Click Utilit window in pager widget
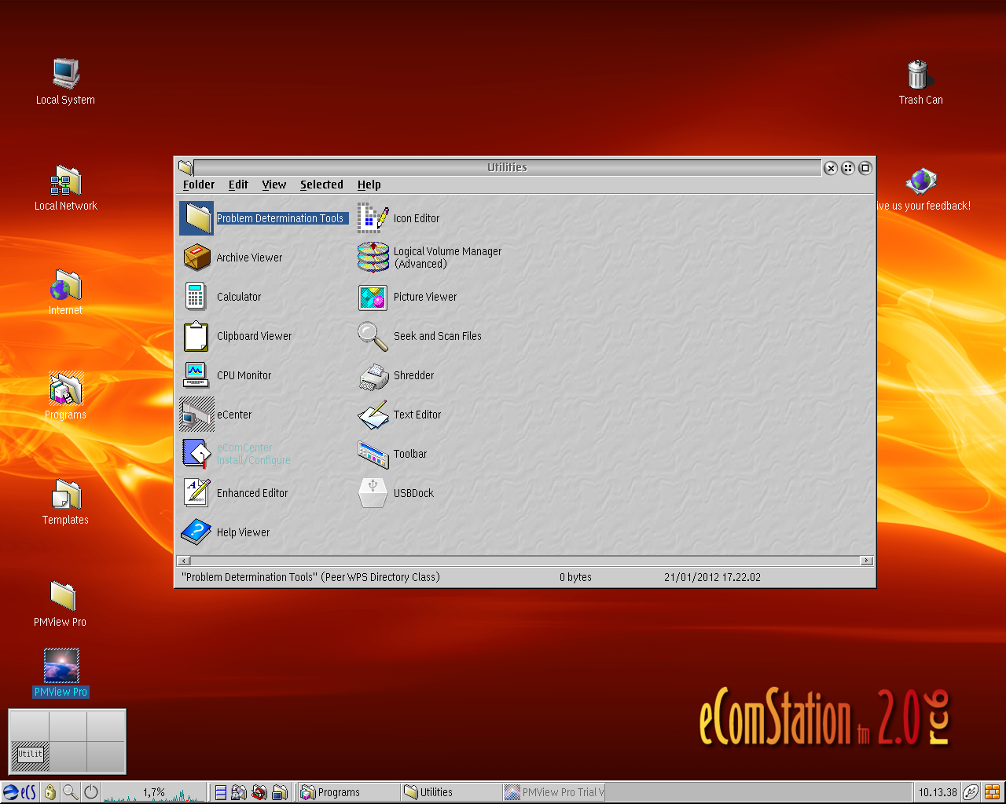 tap(30, 755)
